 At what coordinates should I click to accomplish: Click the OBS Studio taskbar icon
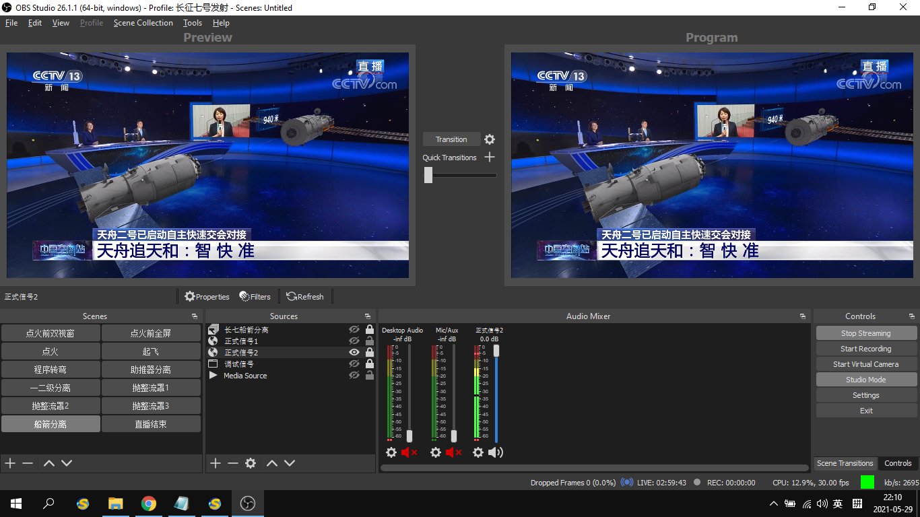point(248,504)
